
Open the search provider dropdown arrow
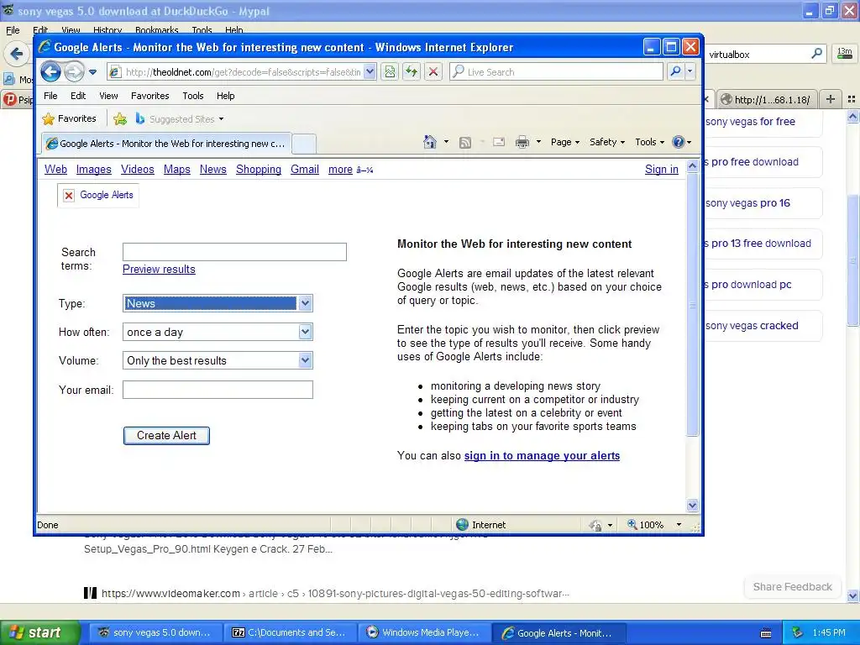click(690, 72)
